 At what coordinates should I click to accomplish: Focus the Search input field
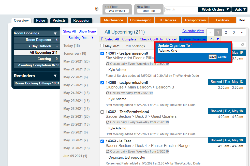tap(181, 9)
